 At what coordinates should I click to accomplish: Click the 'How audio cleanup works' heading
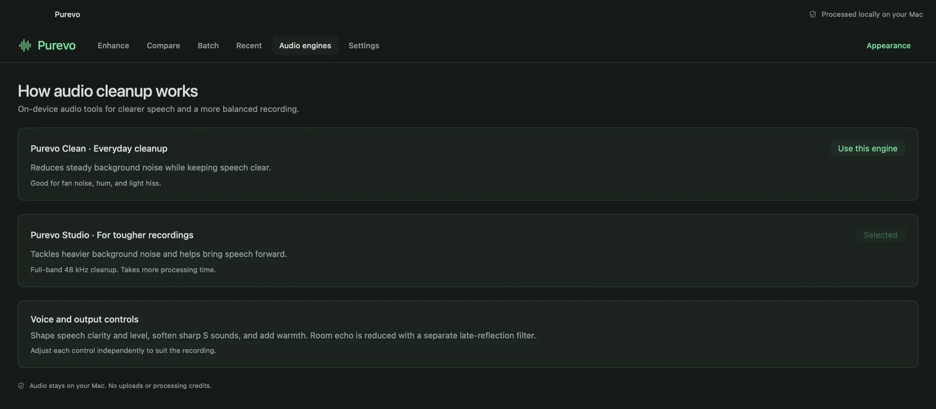click(x=108, y=91)
